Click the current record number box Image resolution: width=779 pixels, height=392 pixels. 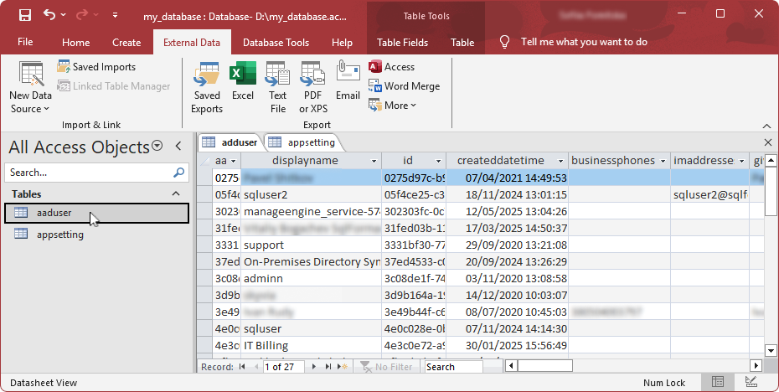tap(284, 367)
